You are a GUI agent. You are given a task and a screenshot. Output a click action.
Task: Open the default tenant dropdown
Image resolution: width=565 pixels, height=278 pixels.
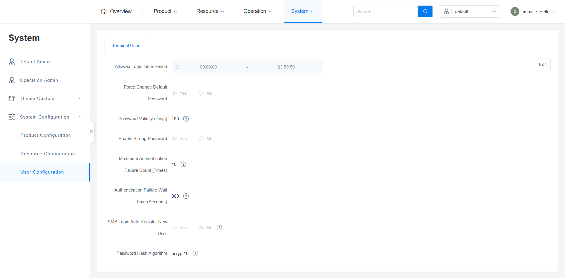point(469,11)
